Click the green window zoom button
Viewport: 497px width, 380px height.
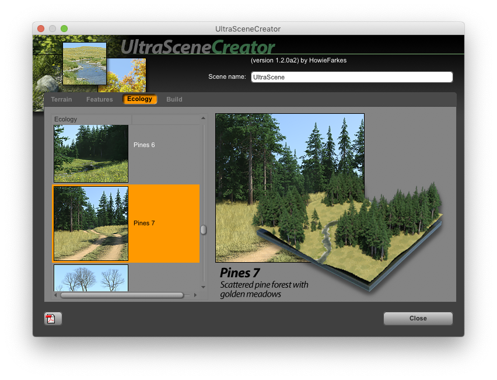point(64,29)
